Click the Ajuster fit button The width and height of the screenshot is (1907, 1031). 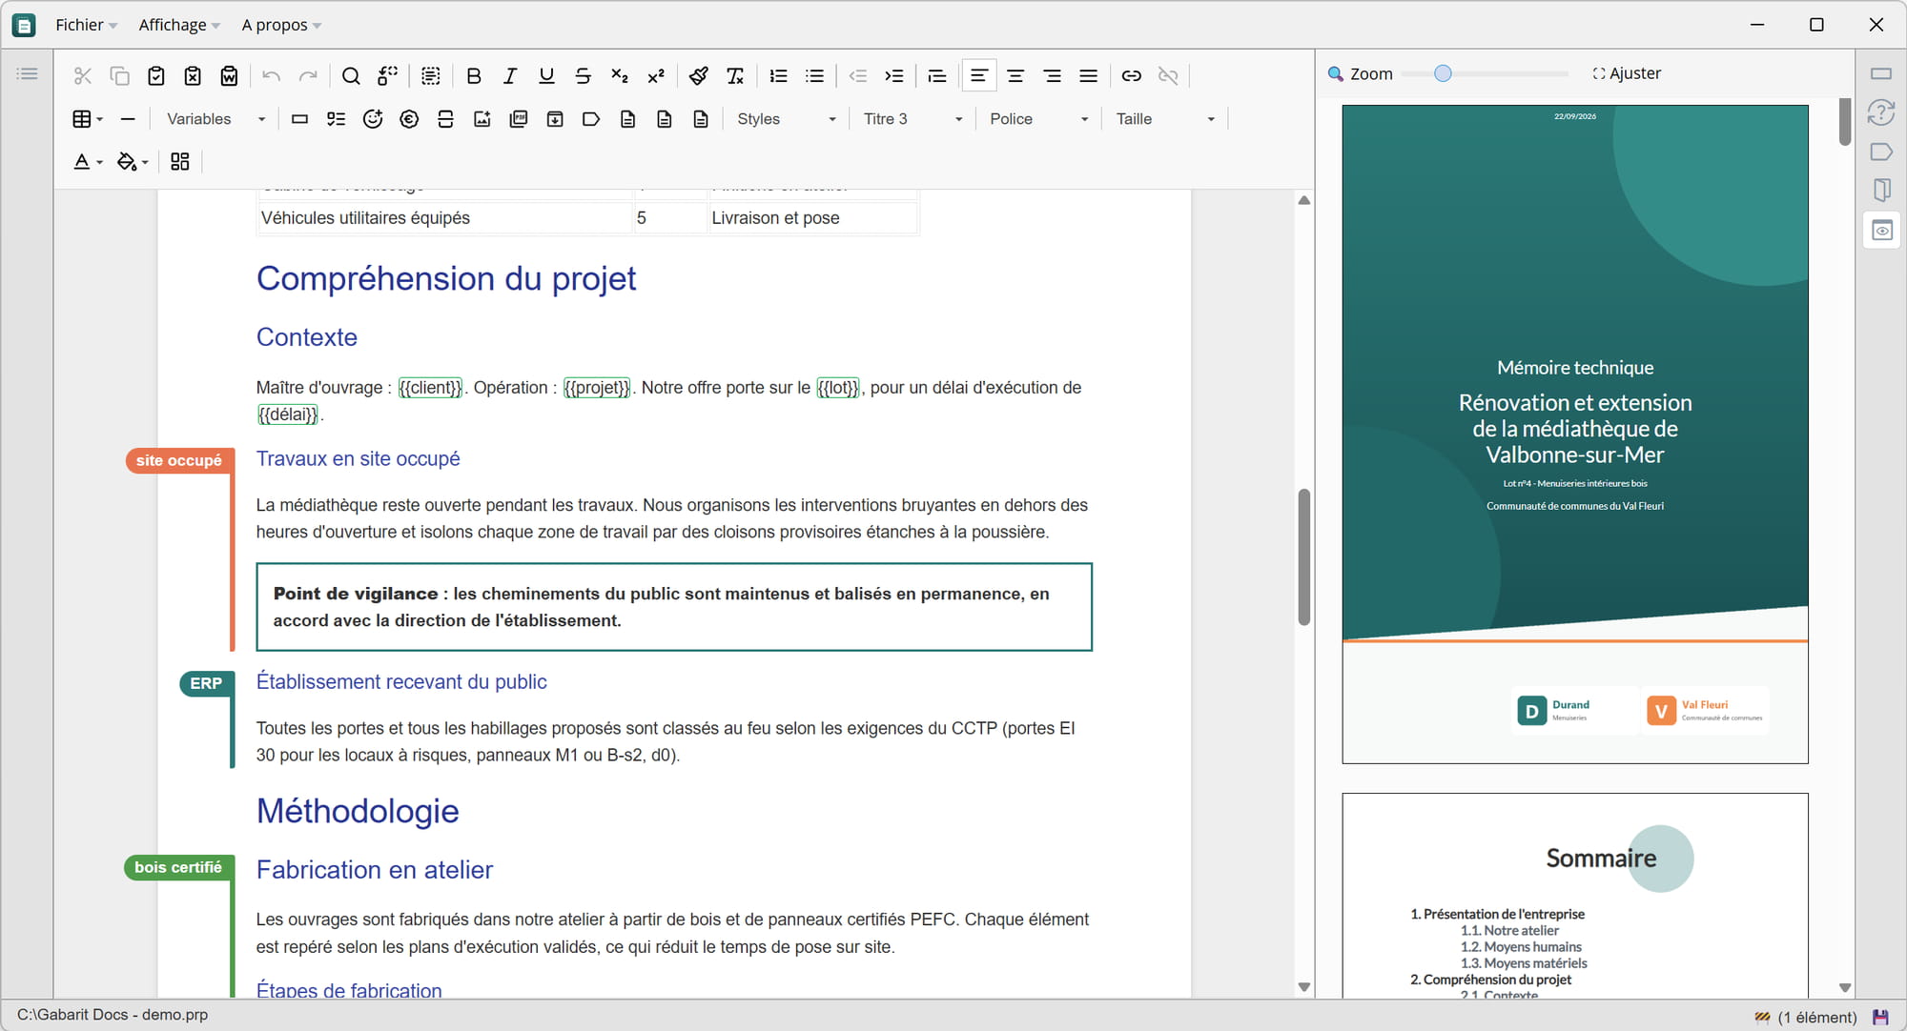coord(1627,73)
